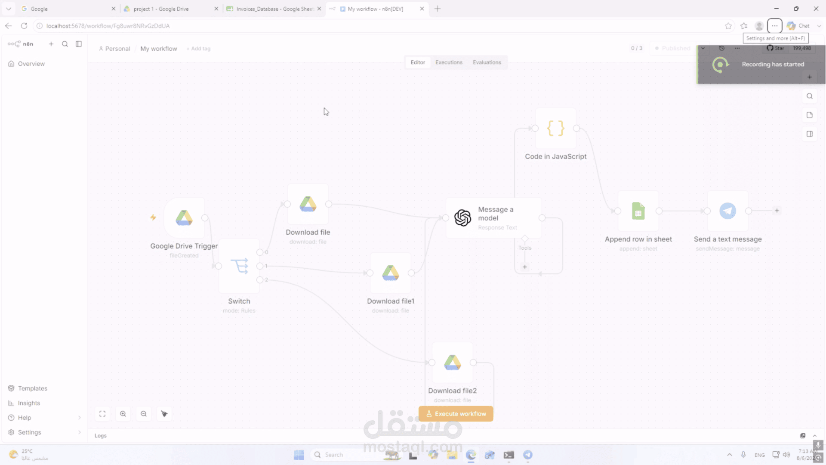Execute the workflow
This screenshot has width=826, height=465.
[456, 414]
